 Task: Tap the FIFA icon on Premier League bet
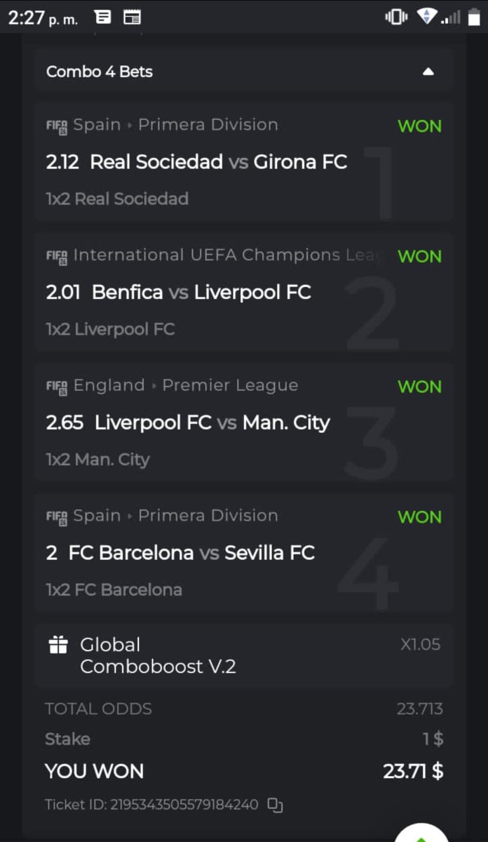[x=57, y=387]
